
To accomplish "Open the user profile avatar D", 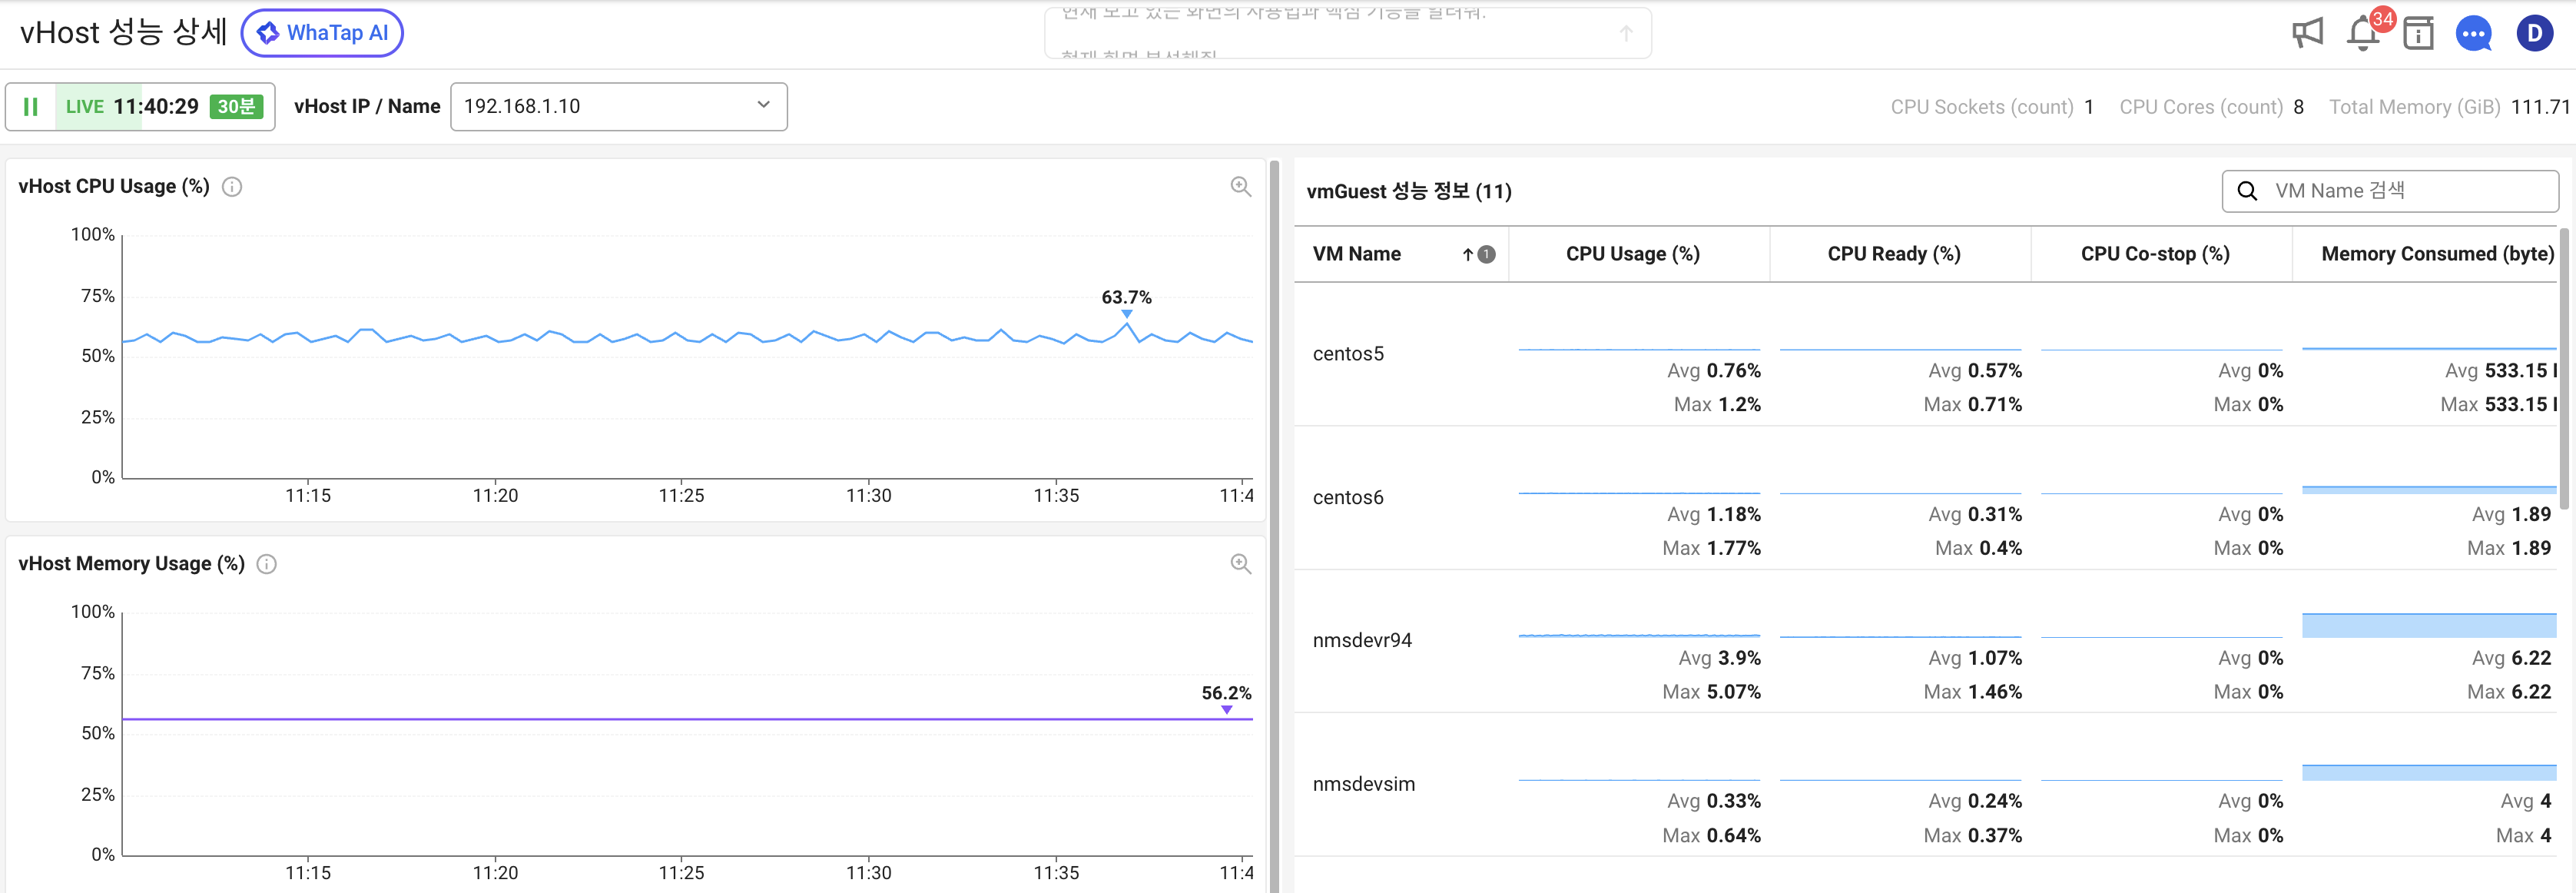I will (x=2534, y=33).
